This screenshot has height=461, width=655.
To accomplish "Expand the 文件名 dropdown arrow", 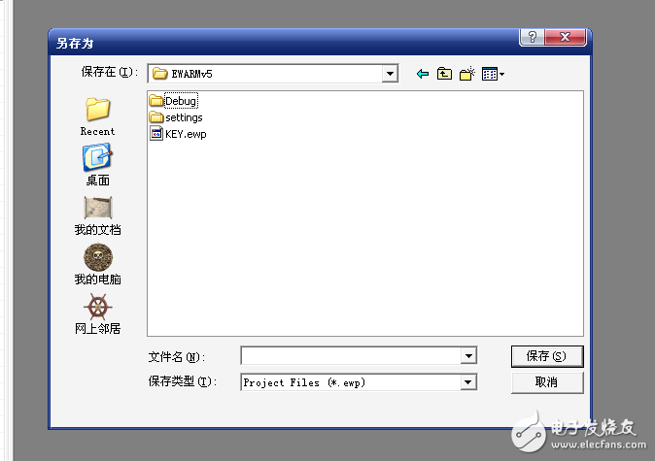I will (x=468, y=356).
